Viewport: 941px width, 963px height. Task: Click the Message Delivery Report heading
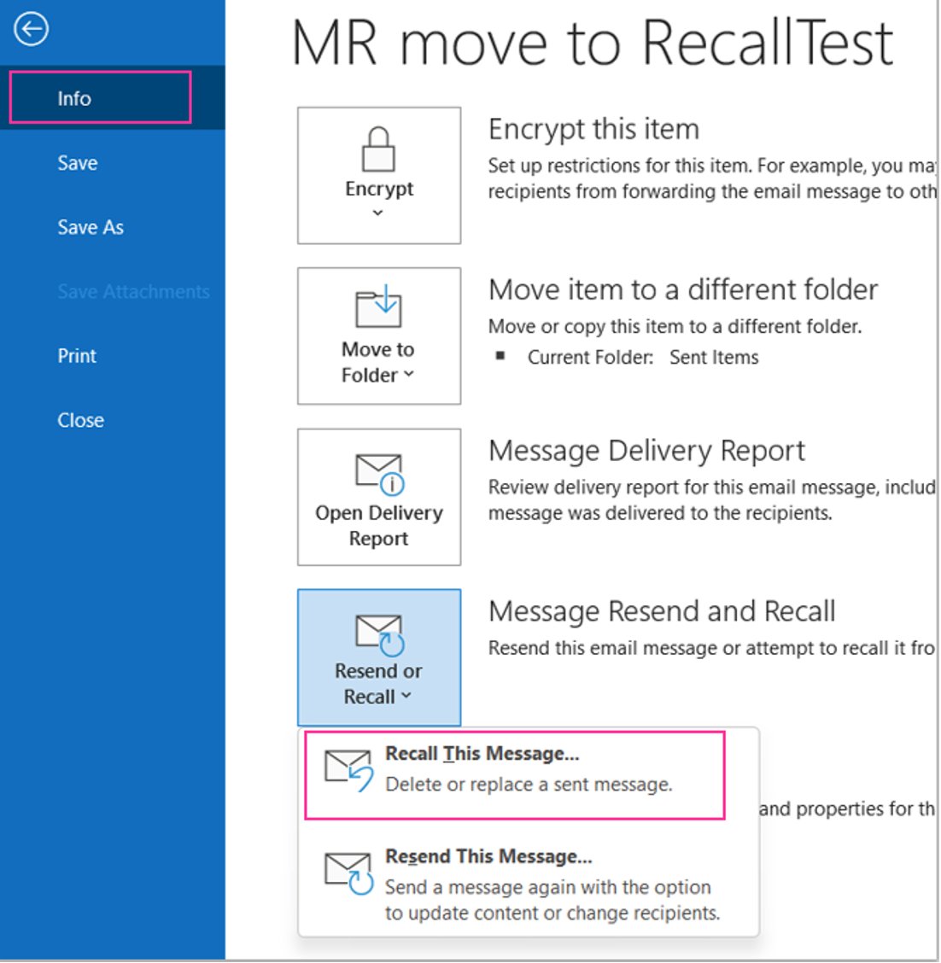[x=646, y=450]
